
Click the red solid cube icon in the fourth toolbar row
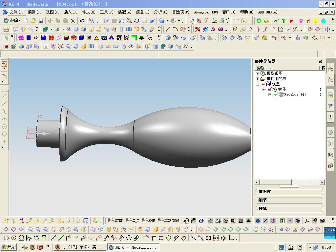6,46
